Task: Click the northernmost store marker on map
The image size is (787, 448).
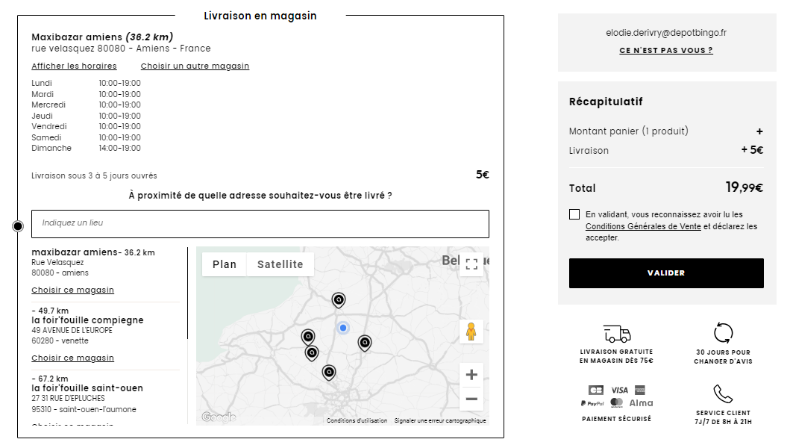Action: click(x=339, y=300)
